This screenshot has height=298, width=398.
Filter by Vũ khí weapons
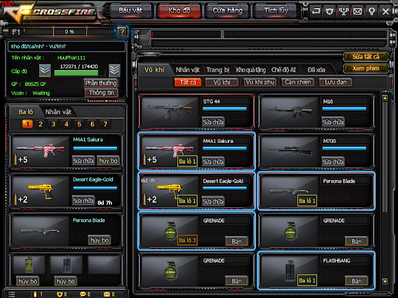221,83
